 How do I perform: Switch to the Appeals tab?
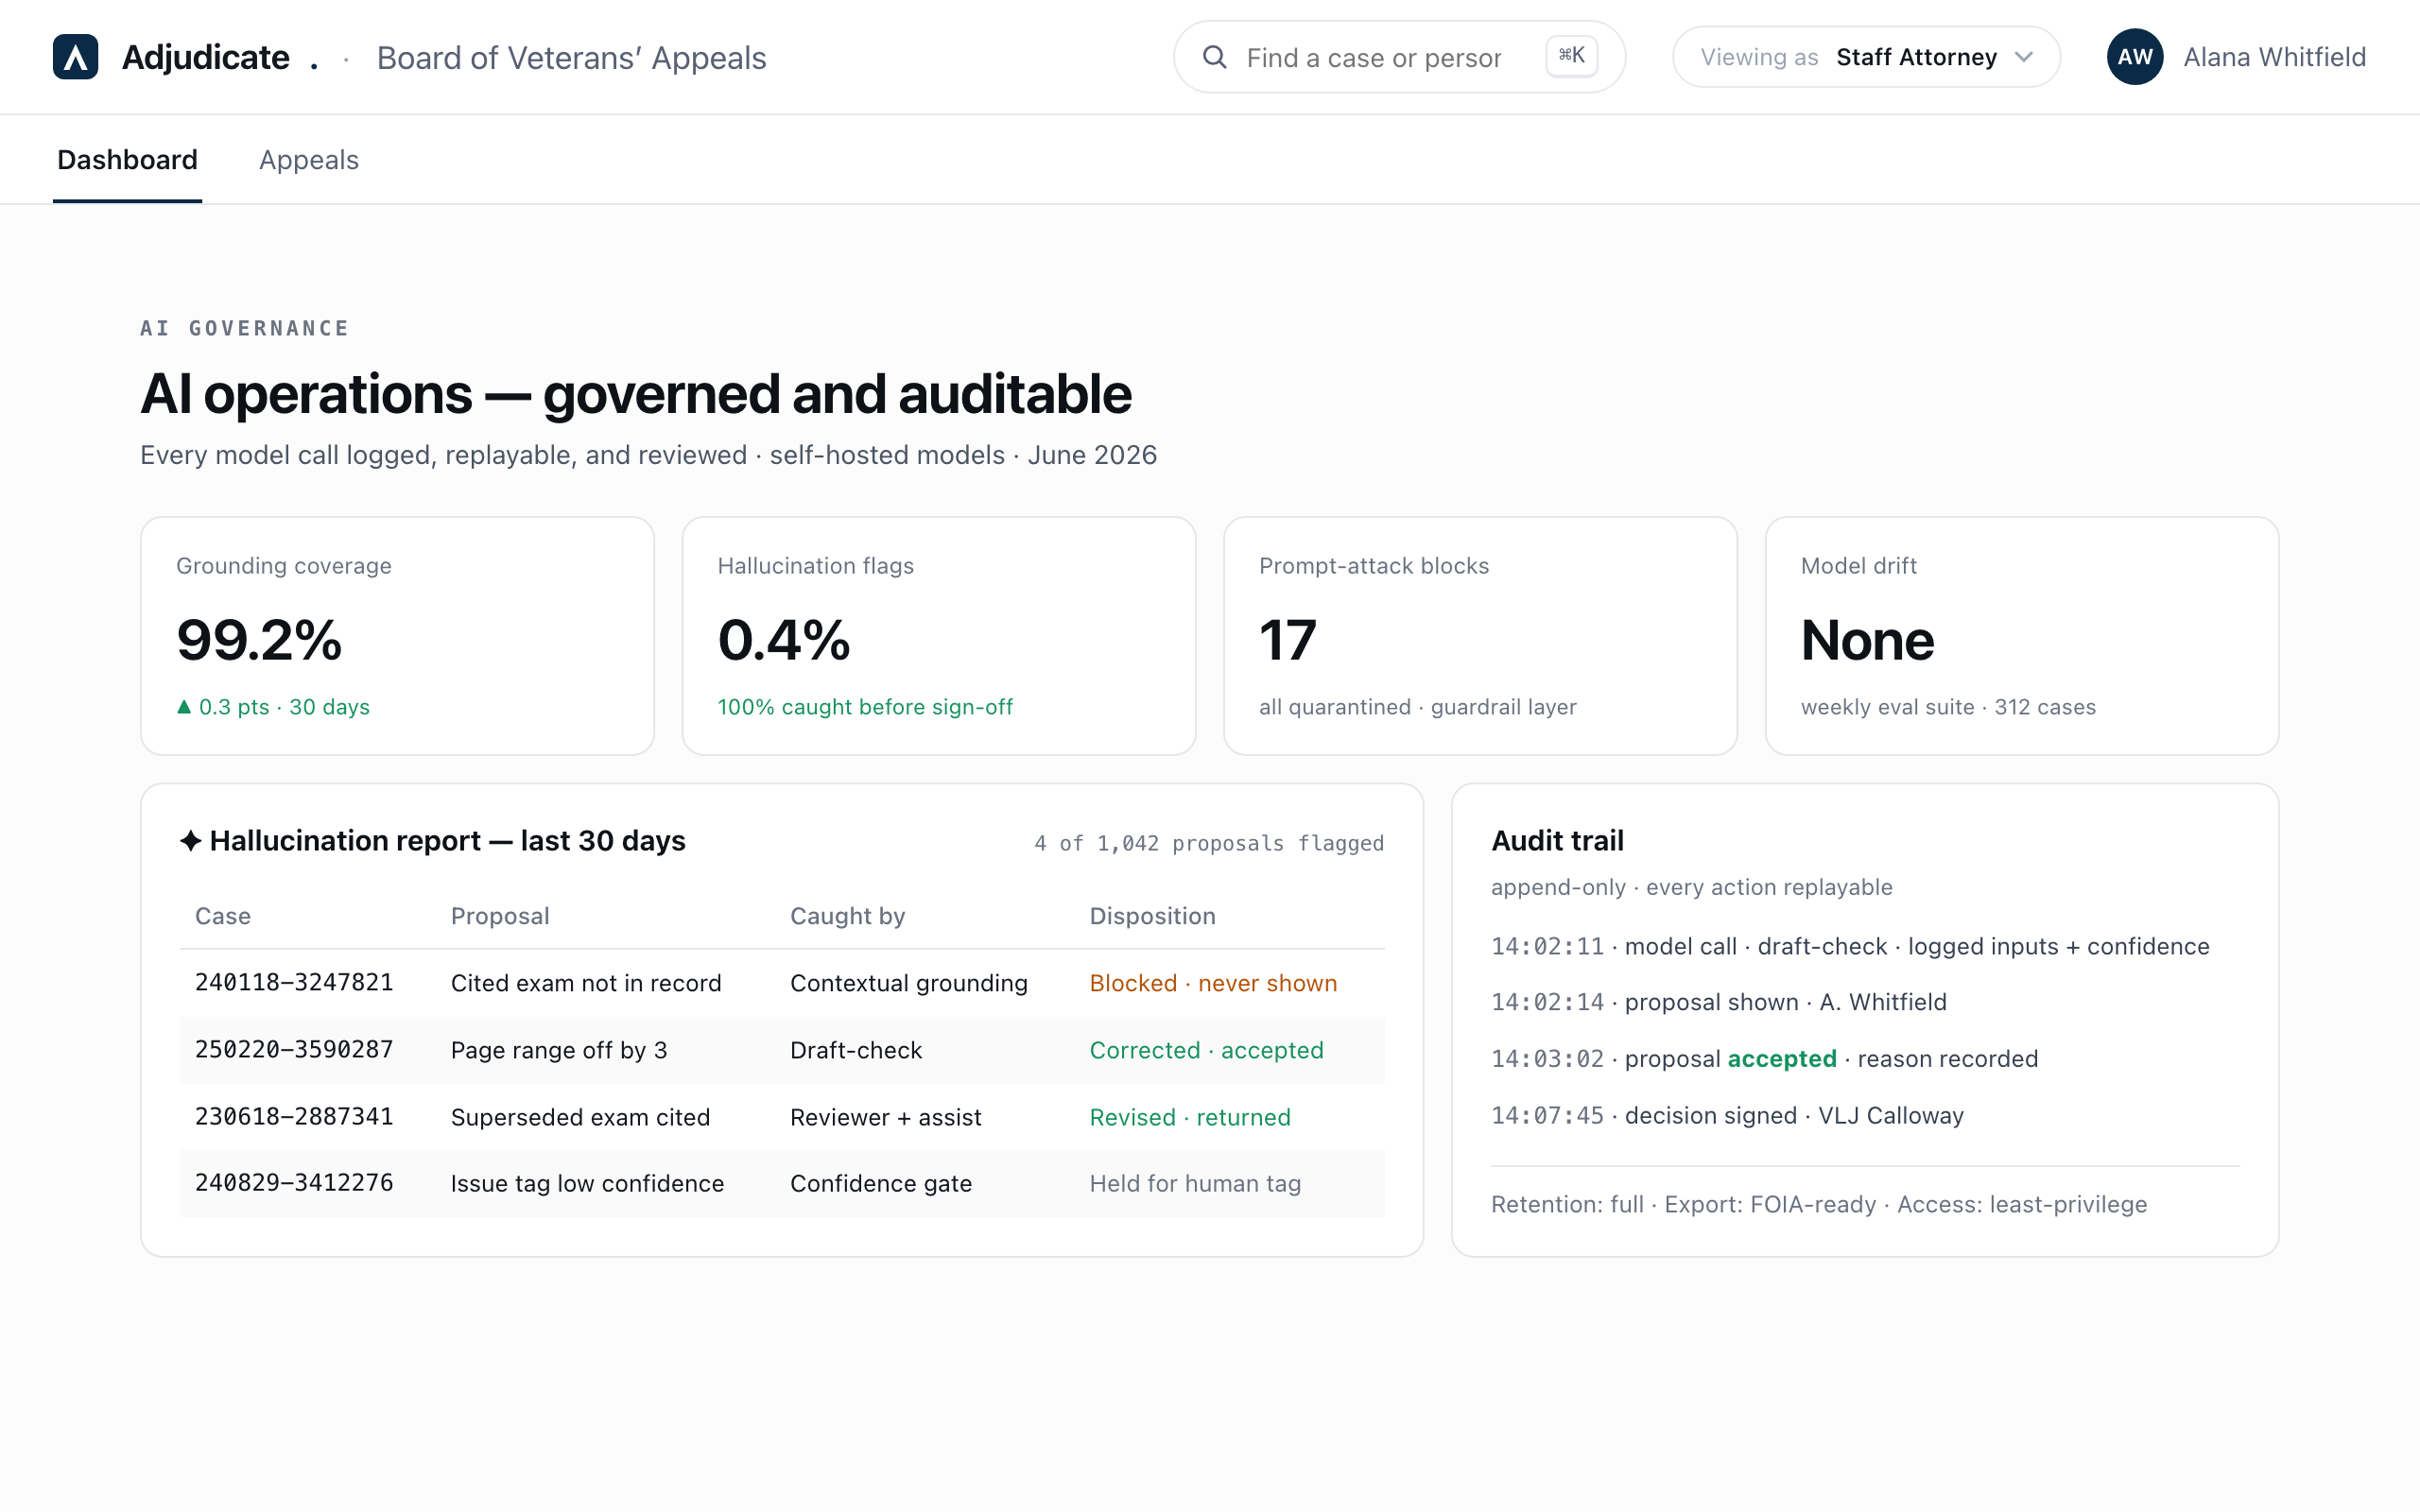(x=308, y=160)
